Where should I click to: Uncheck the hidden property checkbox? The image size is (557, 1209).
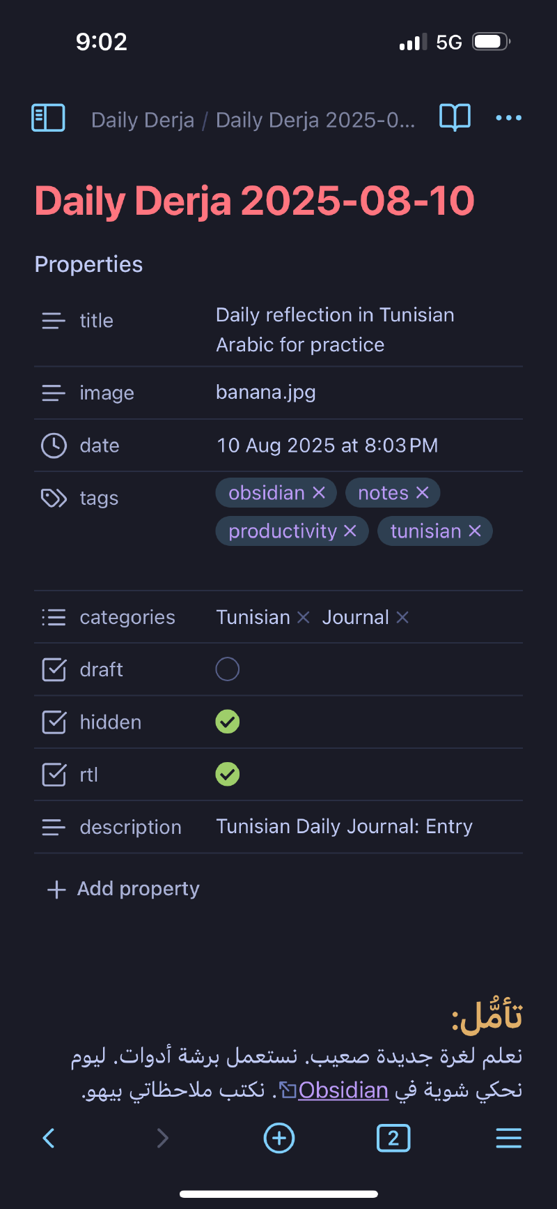coord(228,722)
